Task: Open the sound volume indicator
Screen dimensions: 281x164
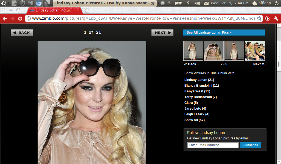Action: click(197, 3)
